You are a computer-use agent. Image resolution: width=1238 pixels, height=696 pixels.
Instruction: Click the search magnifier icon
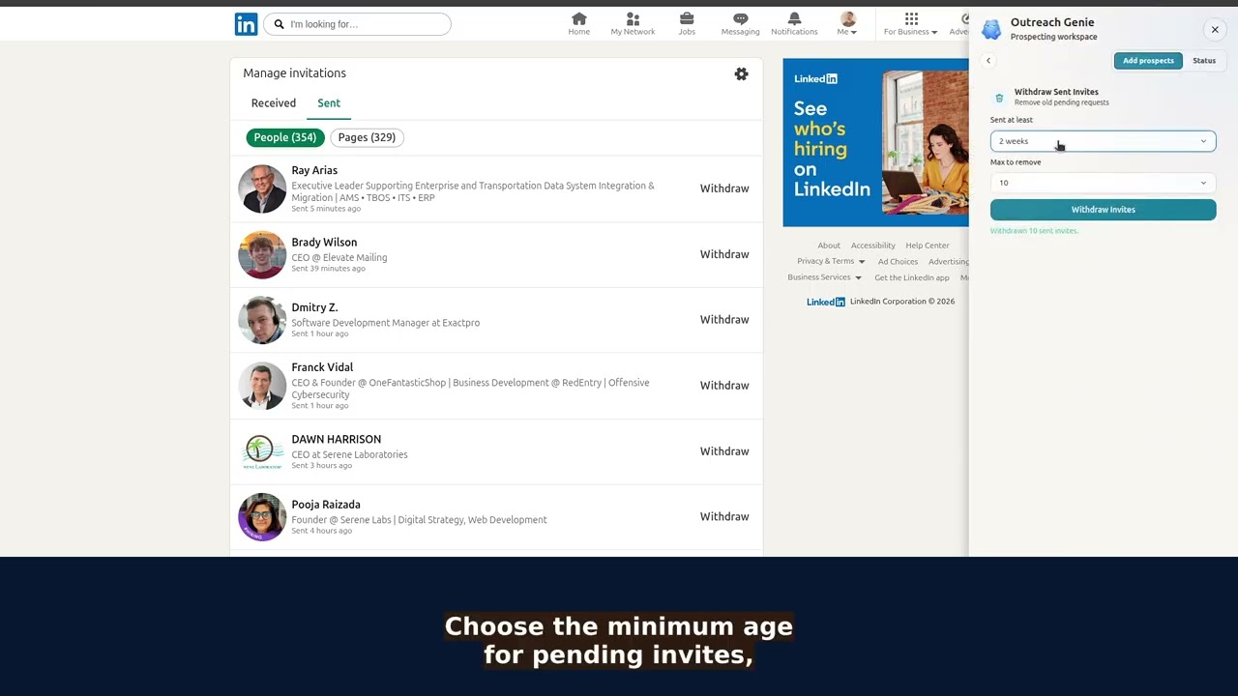pyautogui.click(x=280, y=24)
